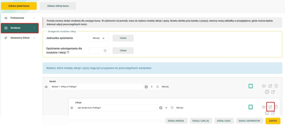This screenshot has height=125, width=285.
Task: Click the Minuty label in the lesson row
Action: pos(180,108)
